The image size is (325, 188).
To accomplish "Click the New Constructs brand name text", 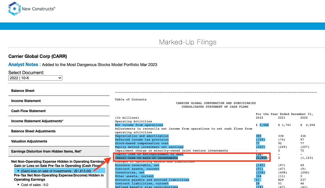I will 38,9.
